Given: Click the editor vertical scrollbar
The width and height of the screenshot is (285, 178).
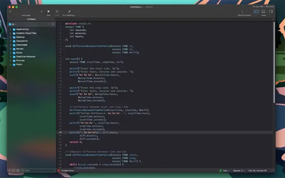Looking at the screenshot, I should click(274, 71).
